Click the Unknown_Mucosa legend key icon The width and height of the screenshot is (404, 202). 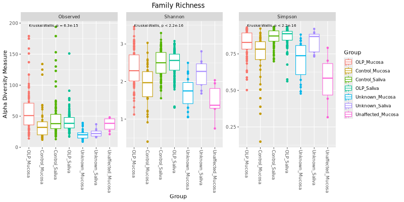348,97
